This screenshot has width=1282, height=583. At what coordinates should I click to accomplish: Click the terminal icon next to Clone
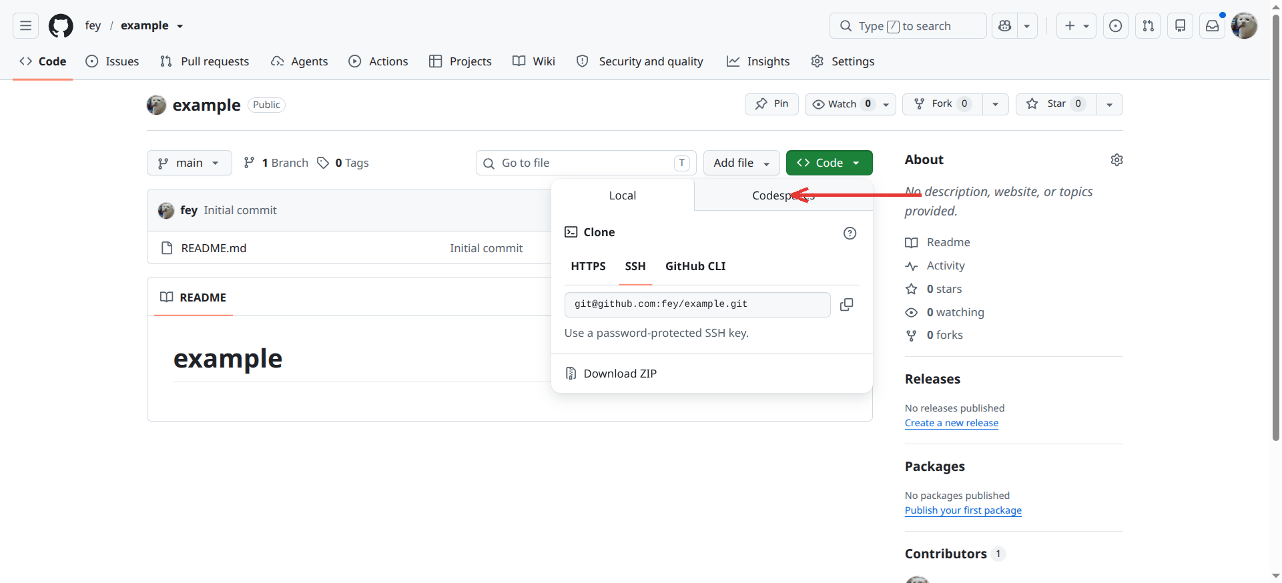tap(571, 232)
